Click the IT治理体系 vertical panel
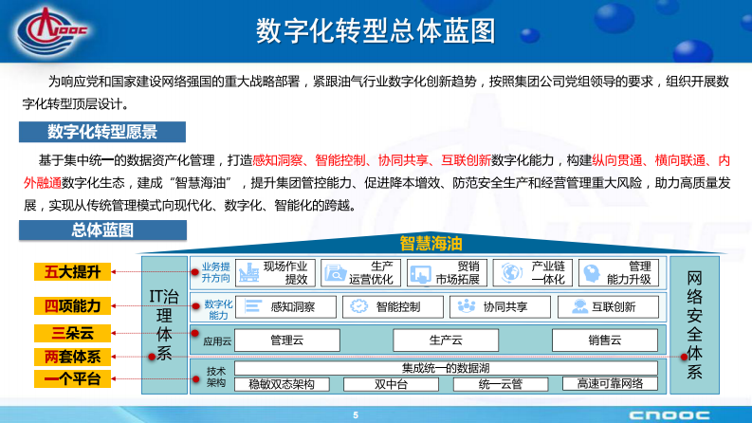 tap(164, 325)
